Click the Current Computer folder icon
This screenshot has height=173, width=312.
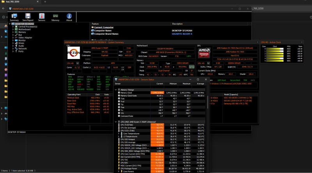click(x=92, y=27)
